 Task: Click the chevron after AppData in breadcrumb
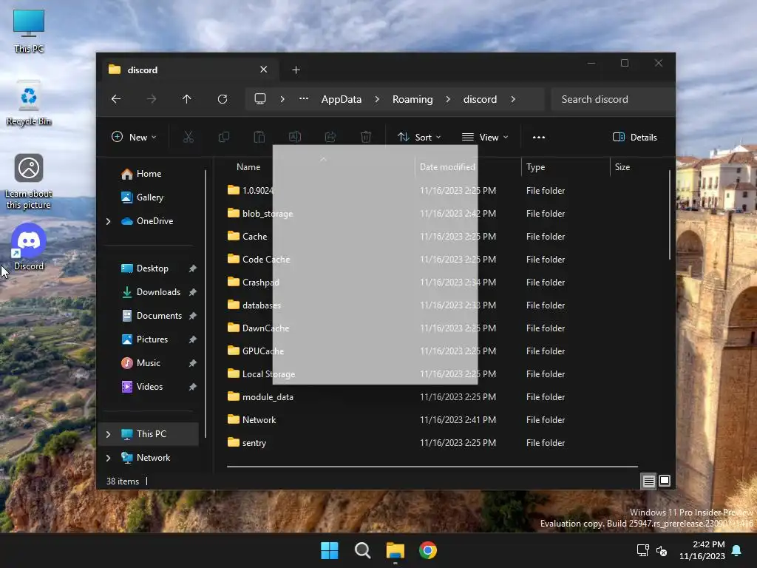377,99
